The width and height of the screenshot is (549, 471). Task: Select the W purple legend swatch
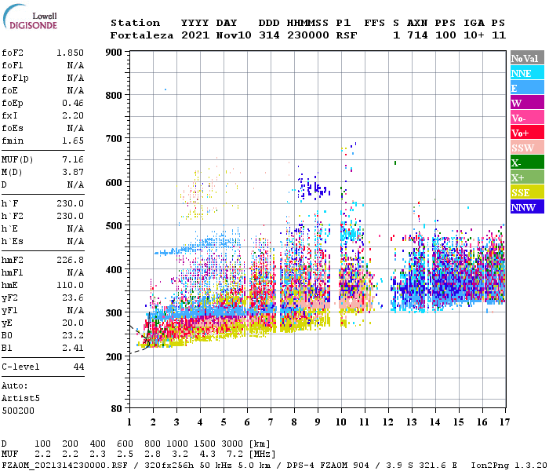tap(527, 103)
